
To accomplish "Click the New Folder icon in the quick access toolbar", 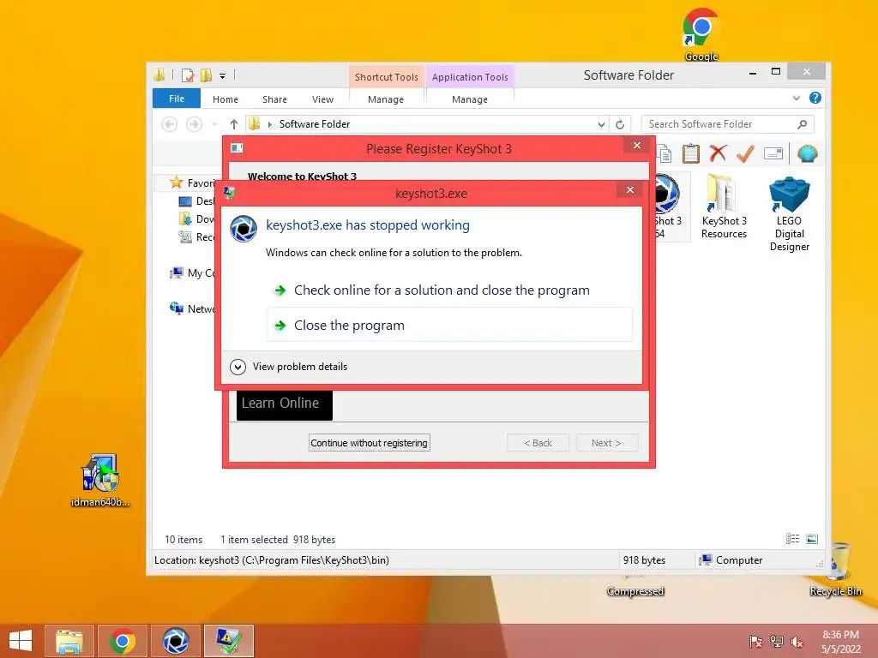I will coord(206,75).
